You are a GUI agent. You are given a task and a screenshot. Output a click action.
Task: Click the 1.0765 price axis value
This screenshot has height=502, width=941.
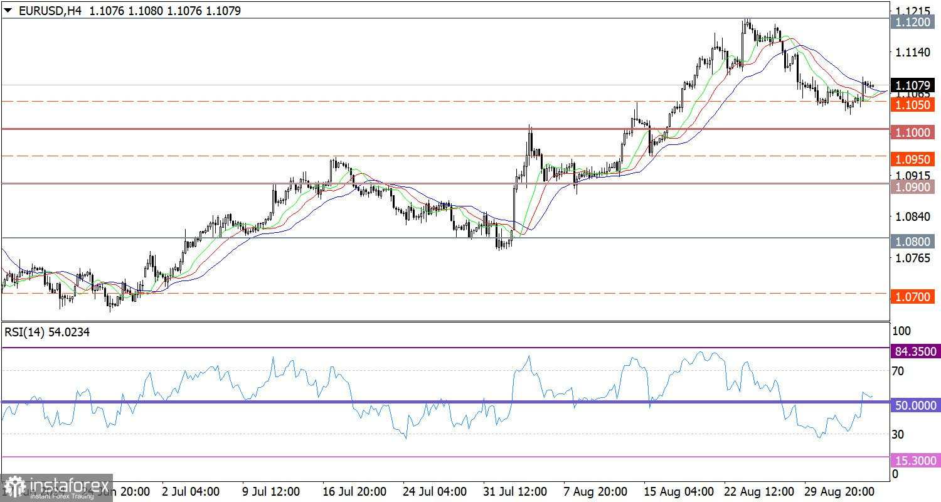912,258
